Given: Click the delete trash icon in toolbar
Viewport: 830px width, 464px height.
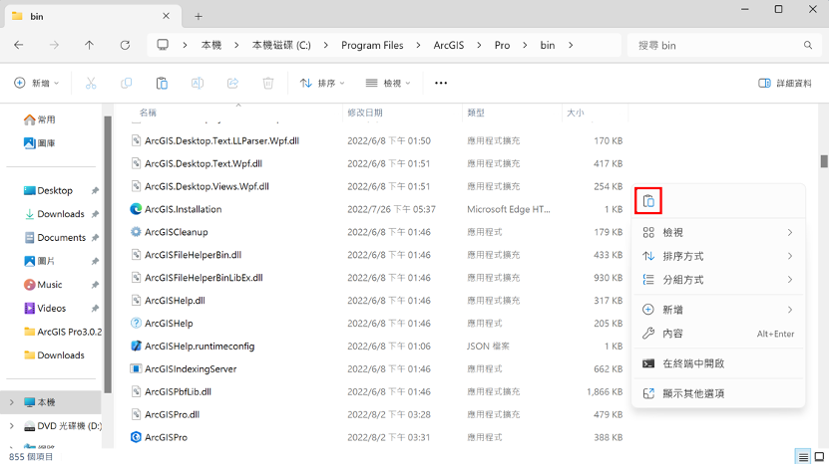Looking at the screenshot, I should 267,84.
